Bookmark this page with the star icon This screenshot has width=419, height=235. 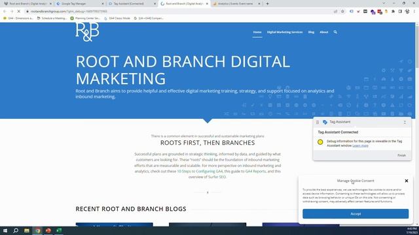342,12
